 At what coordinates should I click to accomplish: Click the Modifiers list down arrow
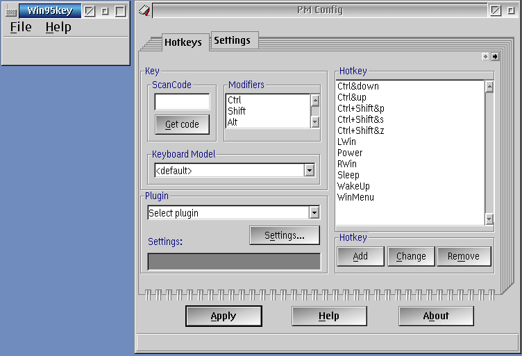click(315, 122)
